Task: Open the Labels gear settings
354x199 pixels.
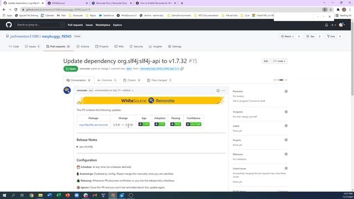Action: point(286,126)
